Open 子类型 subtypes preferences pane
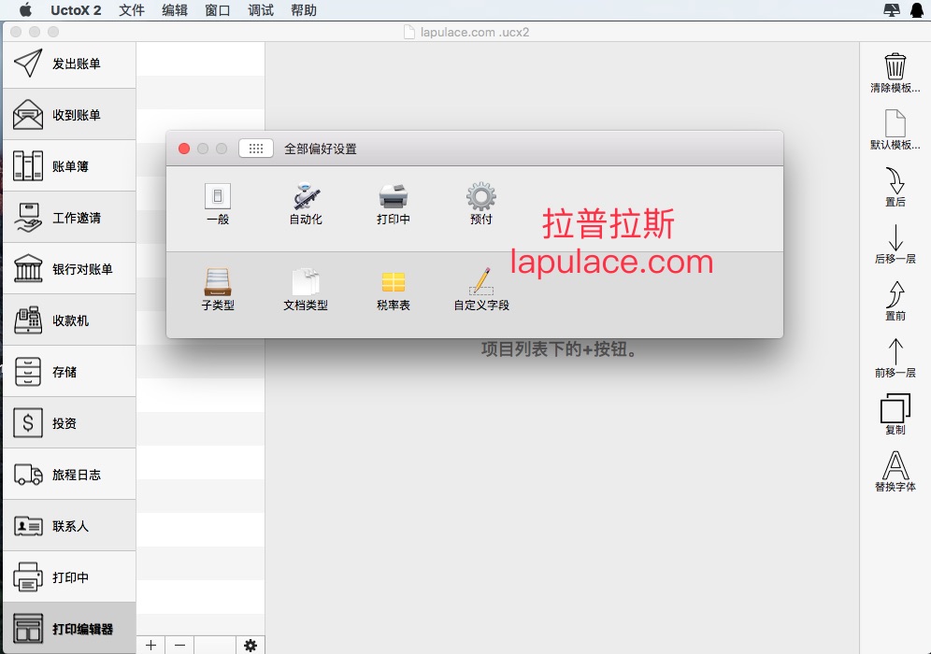 coord(218,291)
